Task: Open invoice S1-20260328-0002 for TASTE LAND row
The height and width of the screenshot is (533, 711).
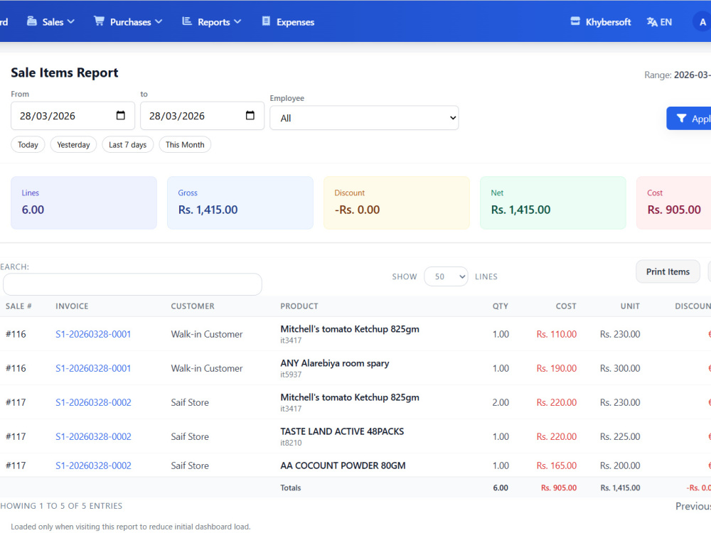Action: click(93, 436)
